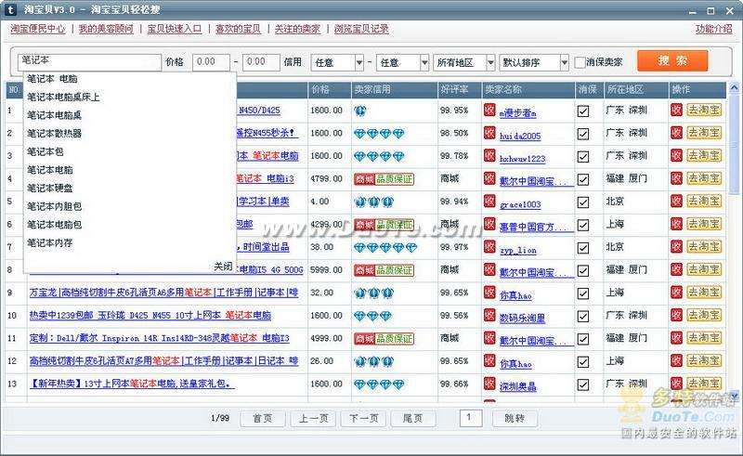Click 去淘宝 button in row 3
Screen dimensions: 743x456
pyautogui.click(x=704, y=156)
